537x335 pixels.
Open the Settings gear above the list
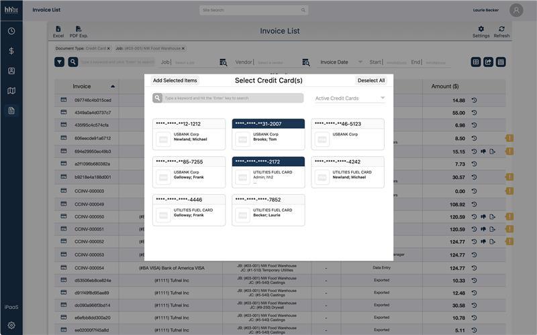[481, 31]
